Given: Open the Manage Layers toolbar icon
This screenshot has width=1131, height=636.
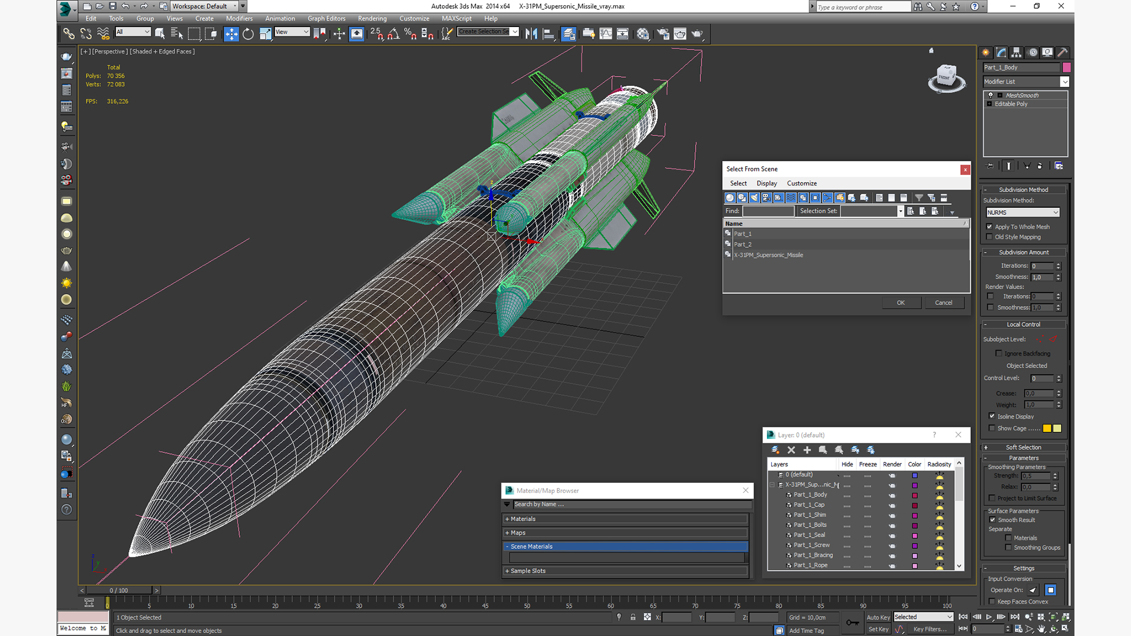Looking at the screenshot, I should pyautogui.click(x=568, y=34).
